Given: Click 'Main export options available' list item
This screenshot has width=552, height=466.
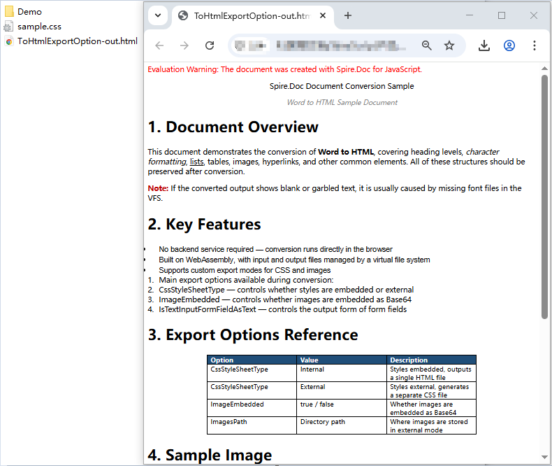Looking at the screenshot, I should [x=246, y=281].
